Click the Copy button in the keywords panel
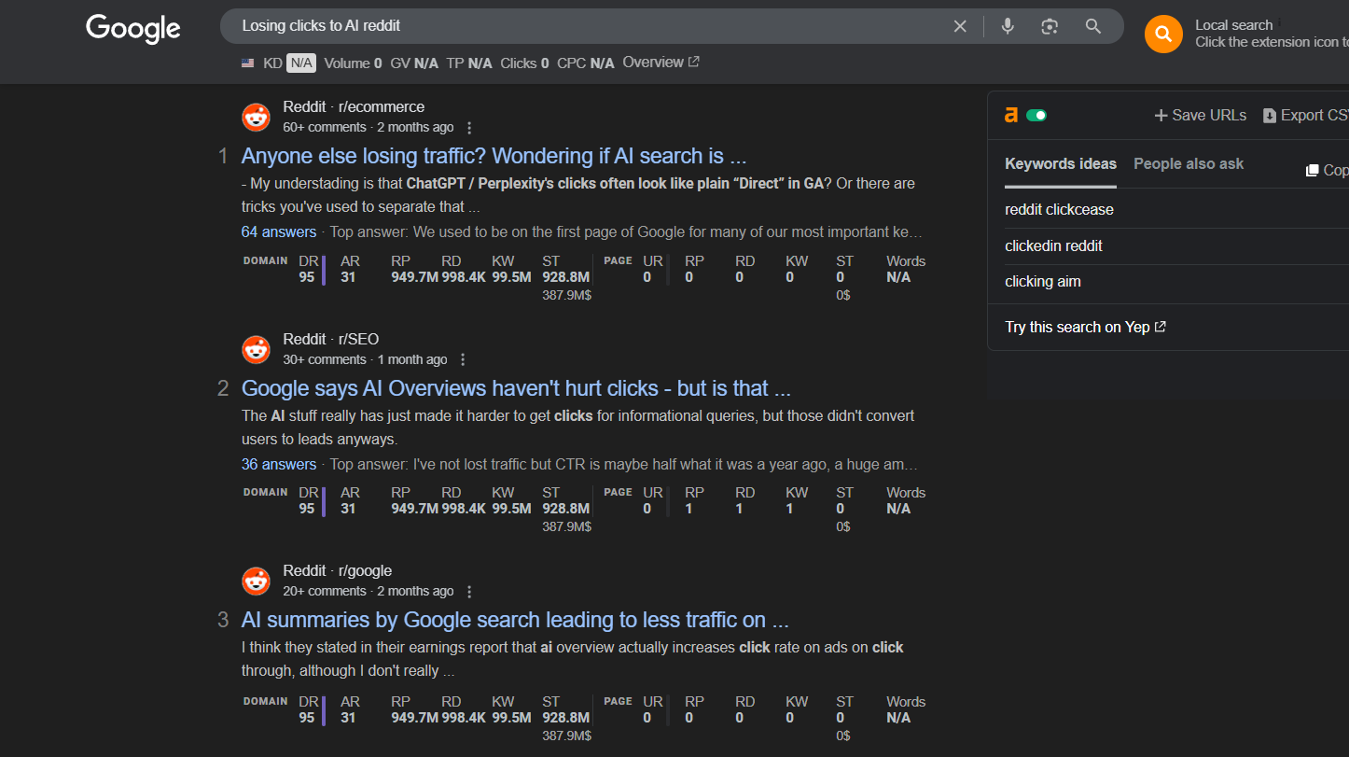The height and width of the screenshot is (757, 1349). pos(1327,170)
